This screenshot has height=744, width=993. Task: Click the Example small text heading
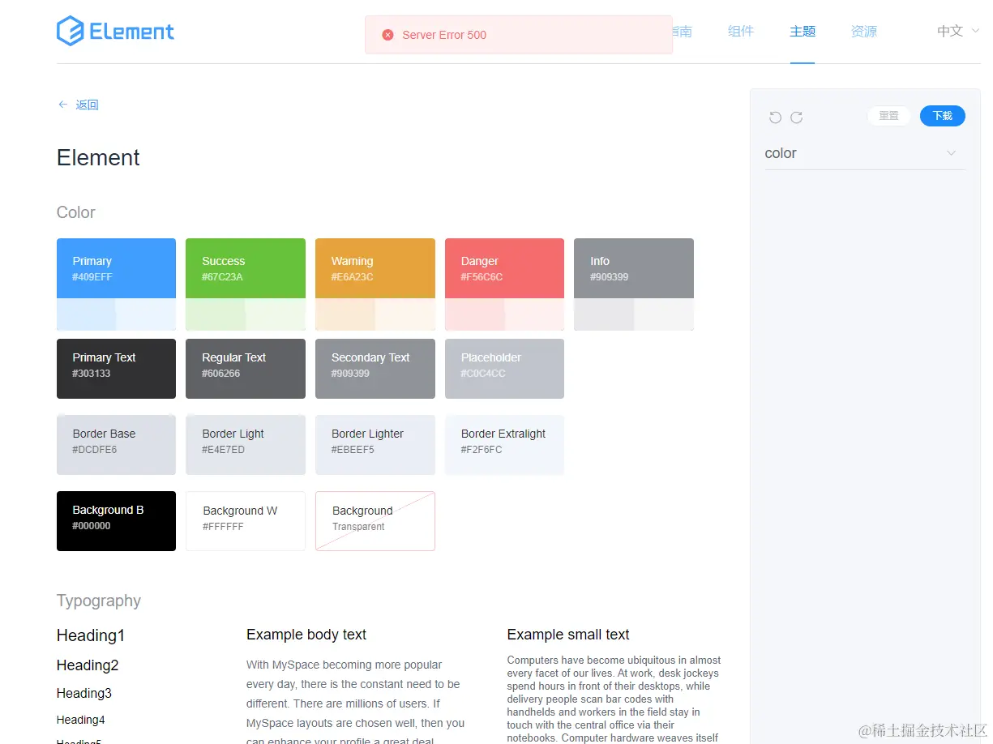[x=568, y=635]
